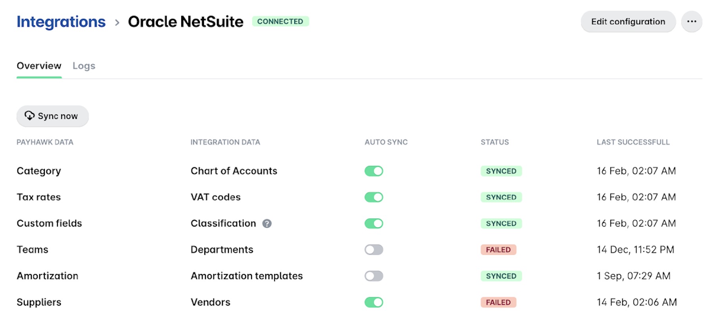Toggle auto sync for Suppliers row
The width and height of the screenshot is (706, 320).
(x=374, y=302)
